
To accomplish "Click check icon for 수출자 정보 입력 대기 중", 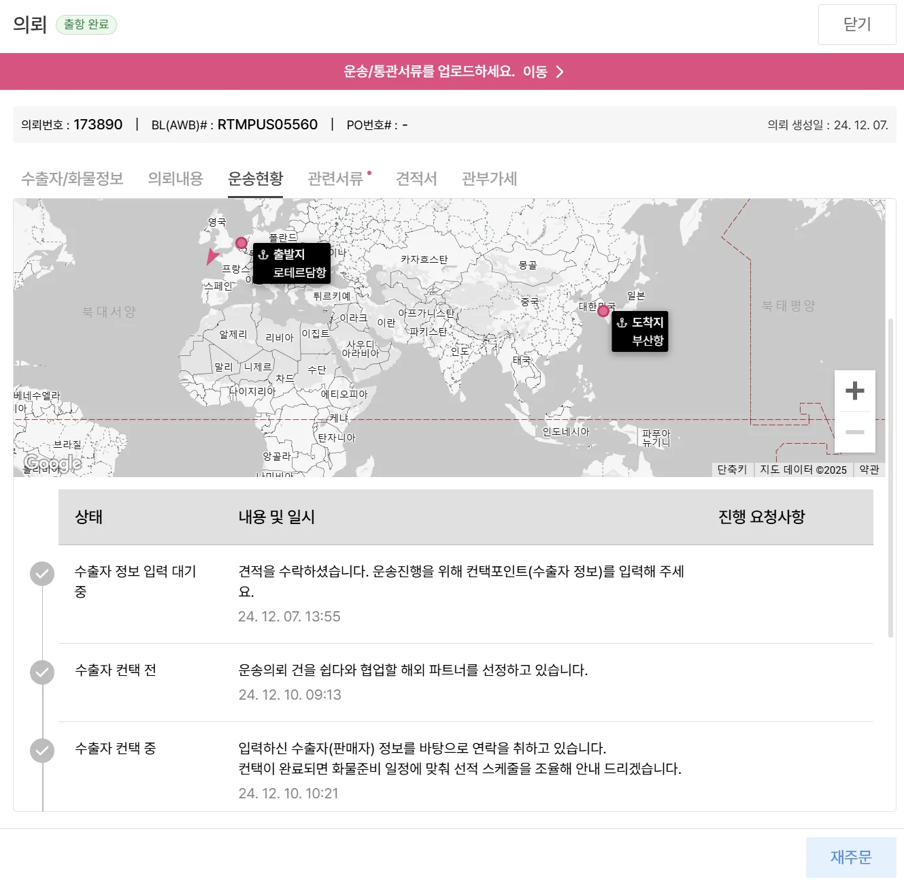I will pos(42,574).
